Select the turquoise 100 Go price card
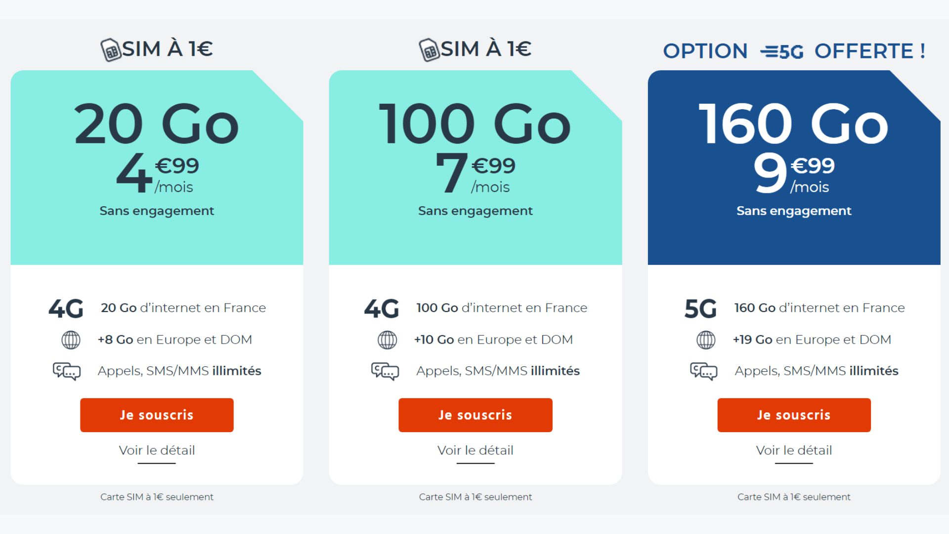Image resolution: width=949 pixels, height=534 pixels. pyautogui.click(x=475, y=168)
